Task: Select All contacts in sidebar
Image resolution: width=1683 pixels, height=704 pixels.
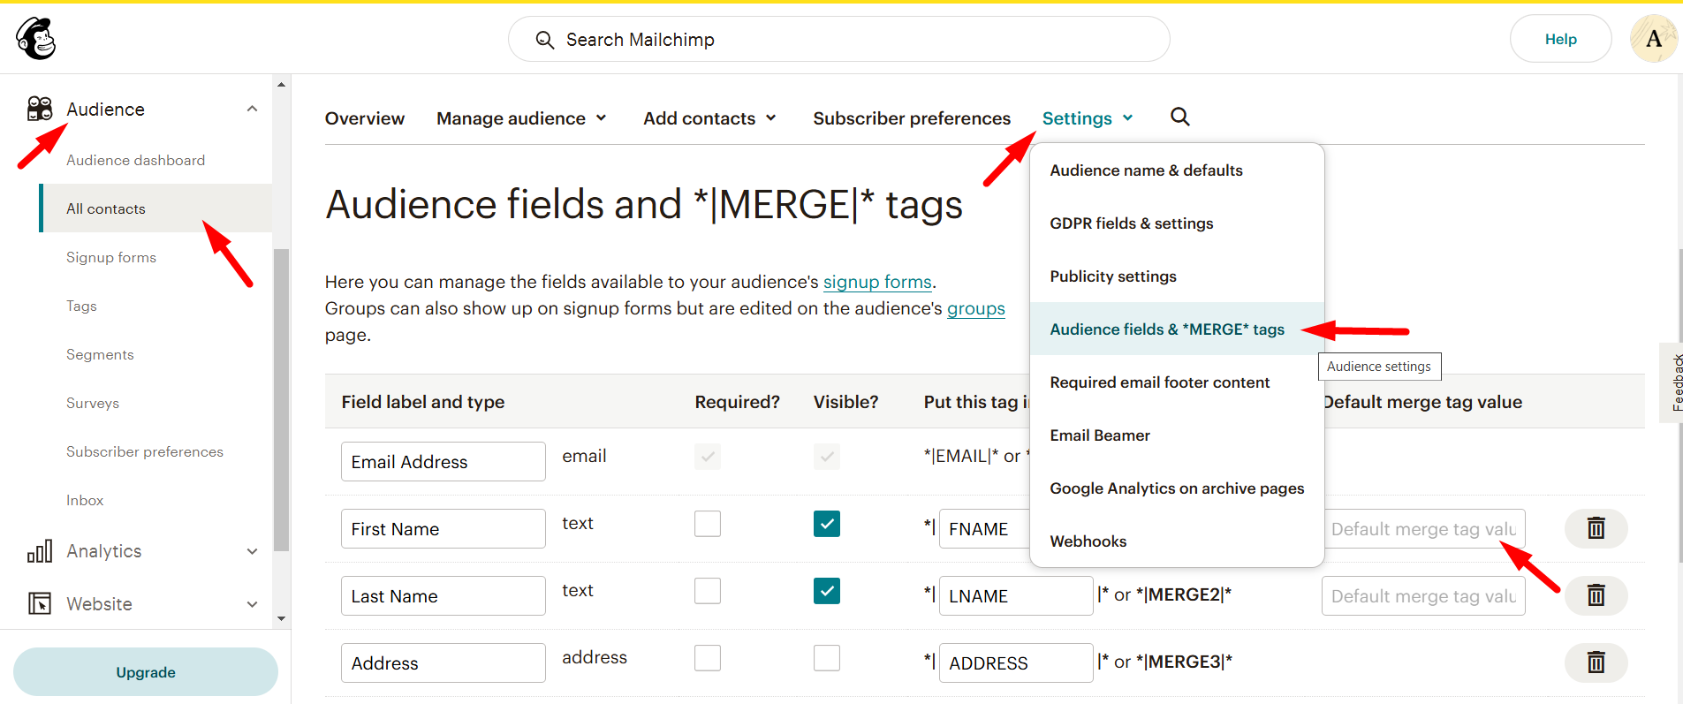Action: (x=156, y=208)
